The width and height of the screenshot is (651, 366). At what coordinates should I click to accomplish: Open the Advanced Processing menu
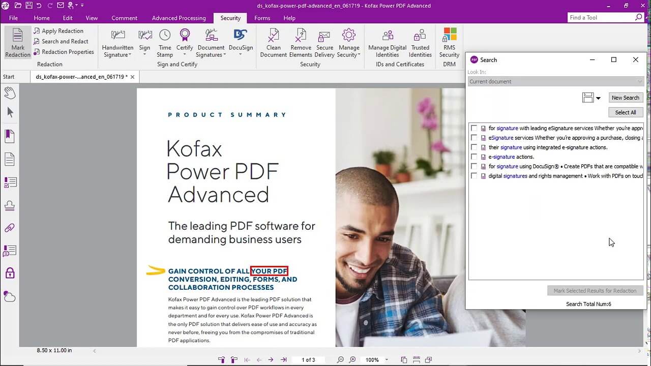pos(179,18)
